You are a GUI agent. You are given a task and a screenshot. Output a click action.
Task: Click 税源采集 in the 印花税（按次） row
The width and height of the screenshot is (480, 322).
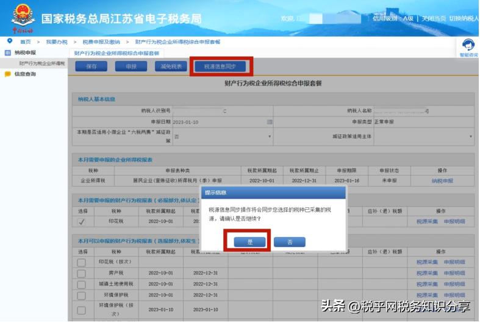click(427, 262)
